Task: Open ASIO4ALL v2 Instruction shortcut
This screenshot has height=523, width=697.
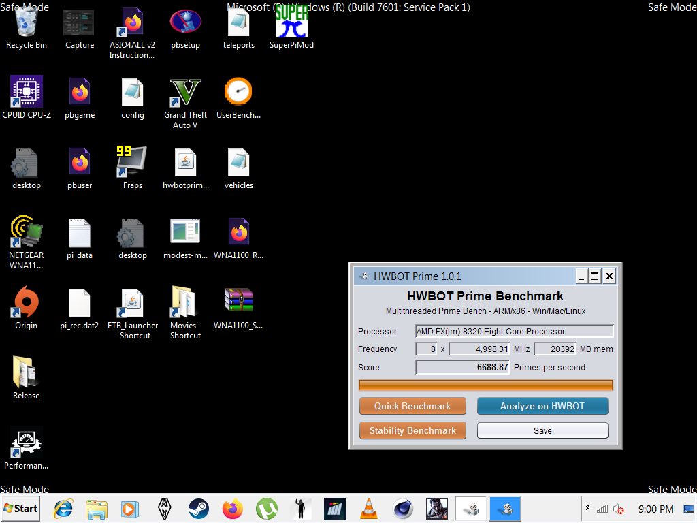Action: pyautogui.click(x=132, y=33)
